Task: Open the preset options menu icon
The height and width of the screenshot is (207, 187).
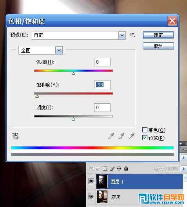Action: [x=133, y=35]
